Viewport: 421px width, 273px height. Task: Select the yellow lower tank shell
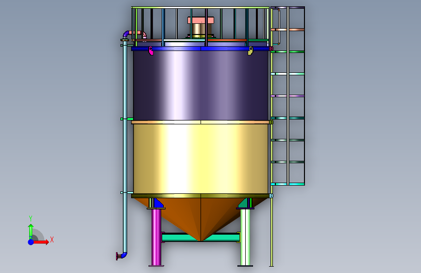[201, 158]
